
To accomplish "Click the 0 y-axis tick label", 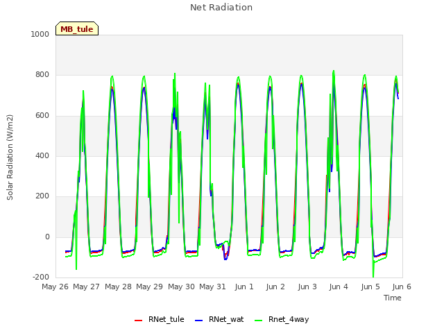I will pyautogui.click(x=47, y=237).
